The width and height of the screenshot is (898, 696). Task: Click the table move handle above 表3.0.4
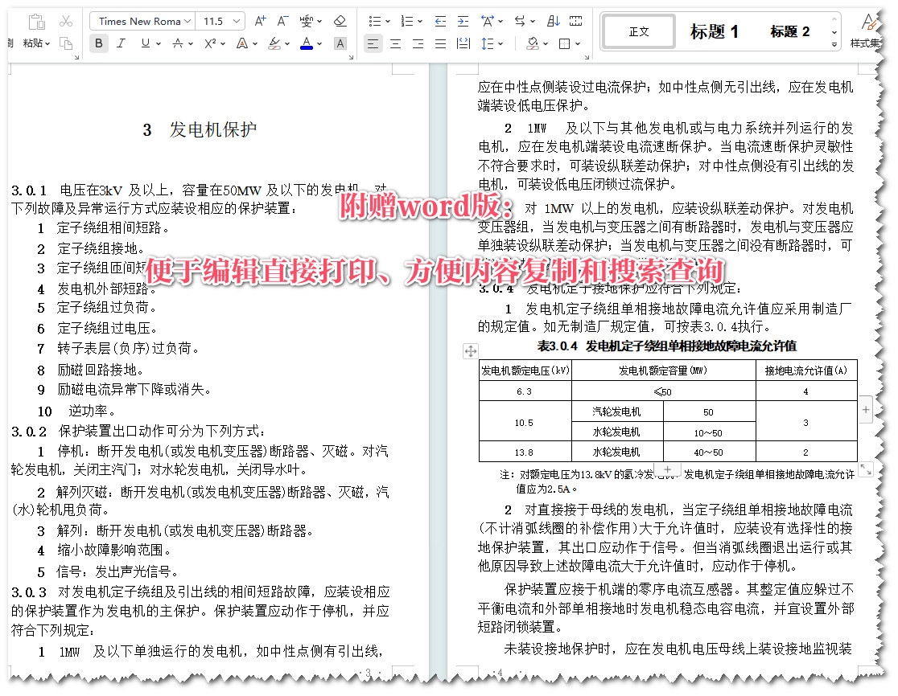[x=471, y=351]
